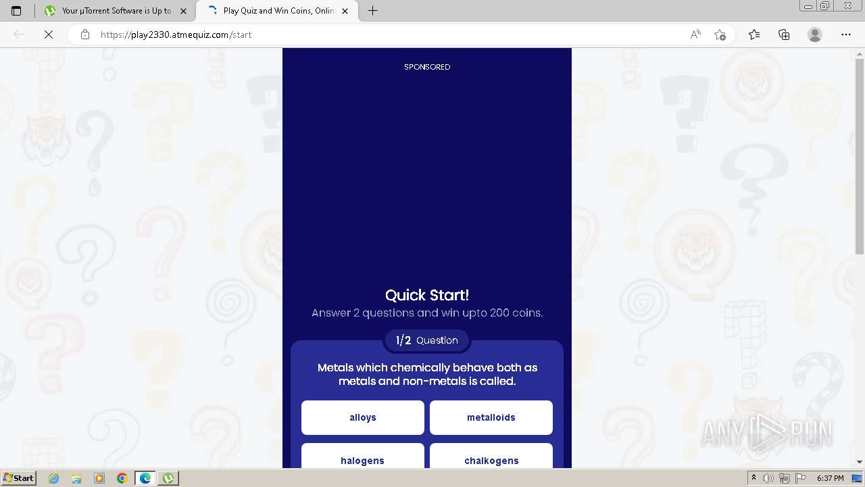Launch Google Chrome from taskbar
The image size is (865, 487).
[122, 478]
